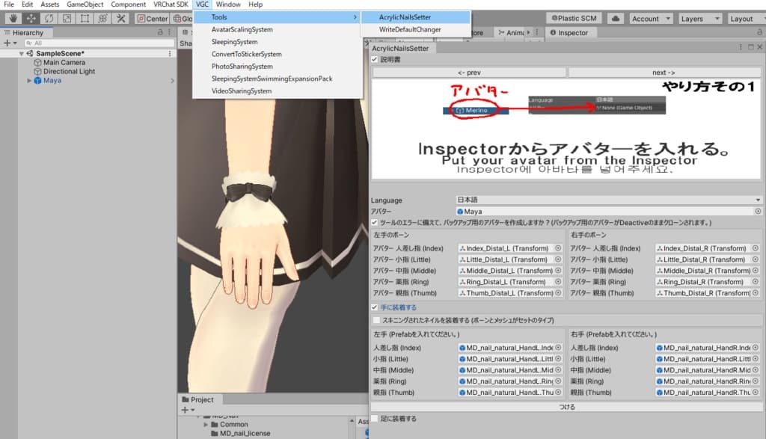Select the Scale tool in the toolbar
The image size is (766, 439).
(67, 19)
